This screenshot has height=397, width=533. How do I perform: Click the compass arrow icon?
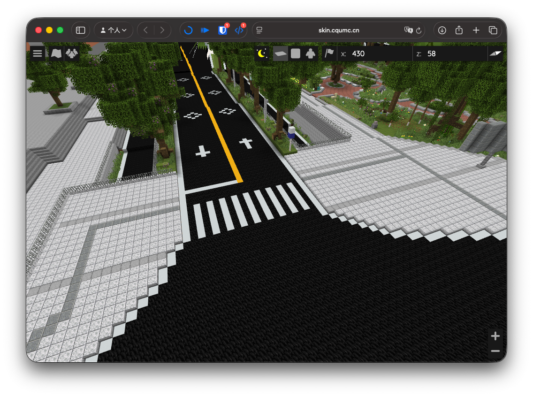click(x=495, y=53)
